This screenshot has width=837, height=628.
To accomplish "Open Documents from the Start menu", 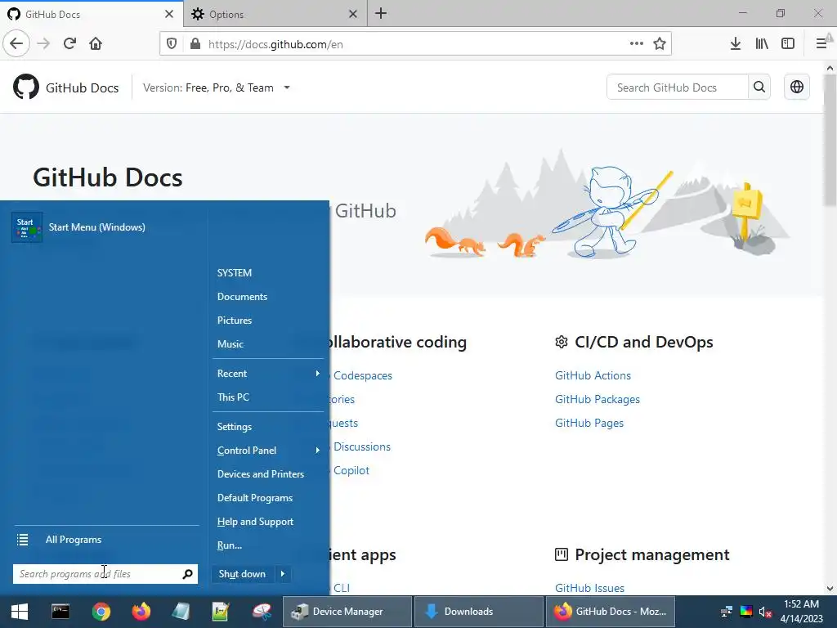I will click(x=242, y=296).
